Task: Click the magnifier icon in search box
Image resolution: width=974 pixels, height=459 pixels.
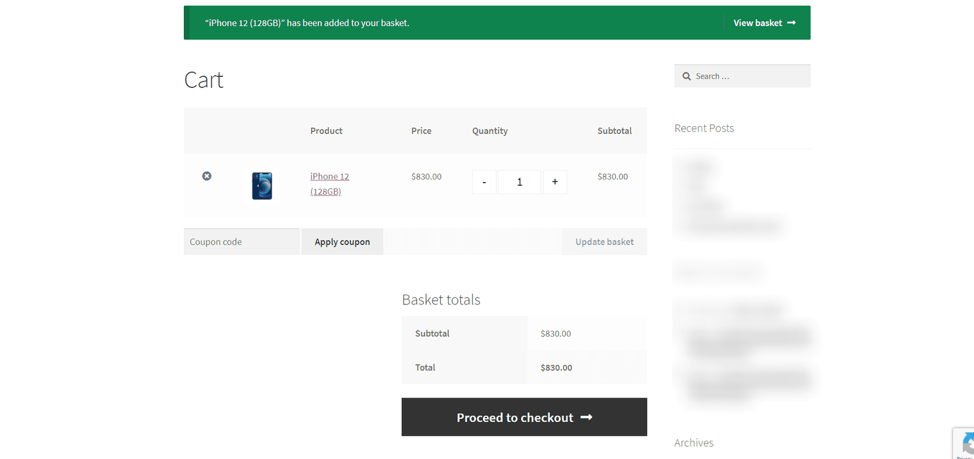Action: 687,76
